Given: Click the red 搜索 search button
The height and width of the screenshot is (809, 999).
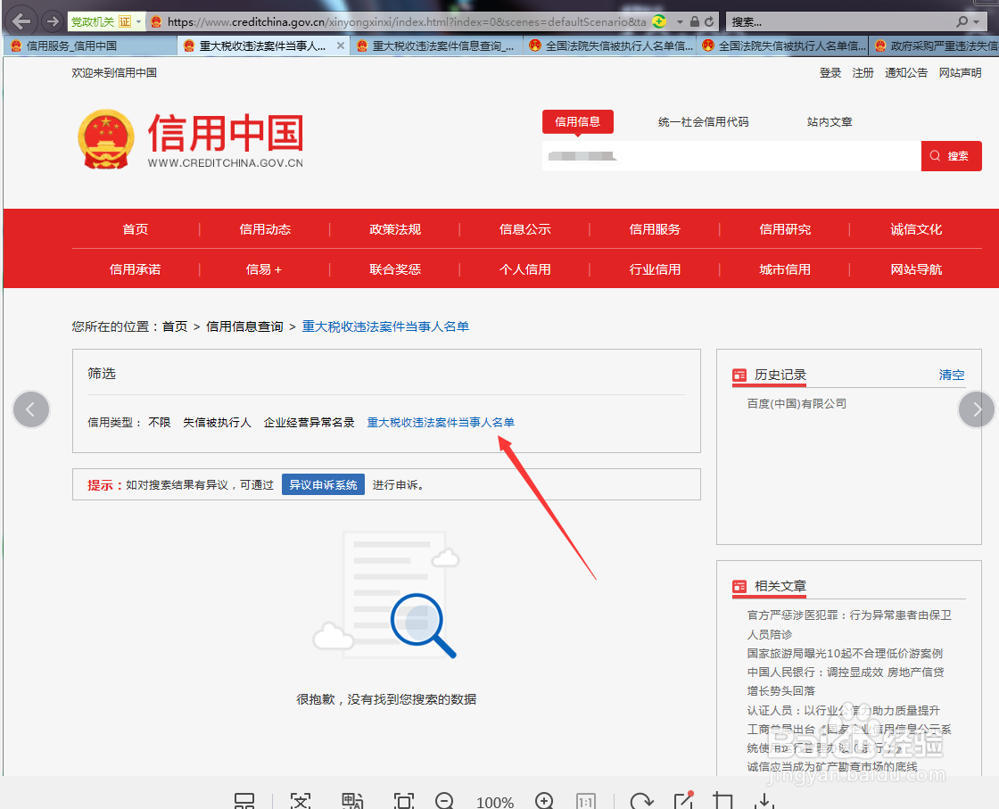Looking at the screenshot, I should point(951,155).
